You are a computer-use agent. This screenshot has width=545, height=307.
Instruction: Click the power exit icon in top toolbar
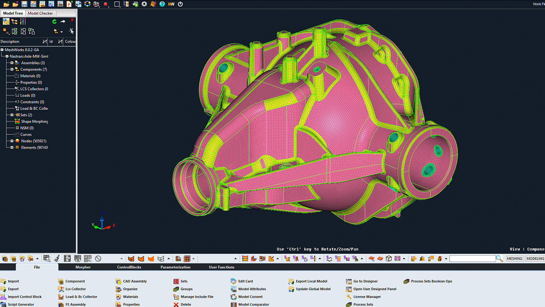coord(180,4)
